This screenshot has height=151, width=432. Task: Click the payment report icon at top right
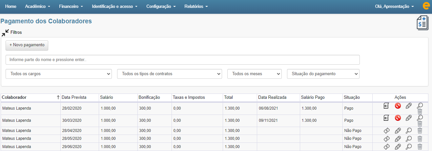tap(422, 23)
